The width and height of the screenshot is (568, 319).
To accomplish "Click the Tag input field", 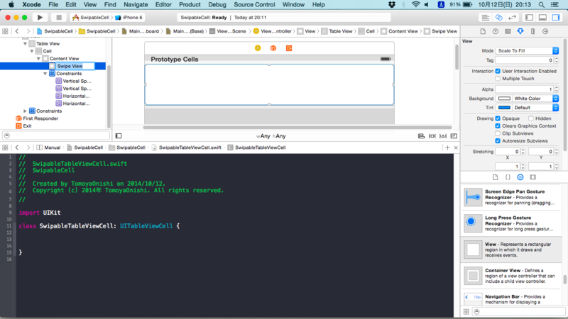I will tap(524, 60).
